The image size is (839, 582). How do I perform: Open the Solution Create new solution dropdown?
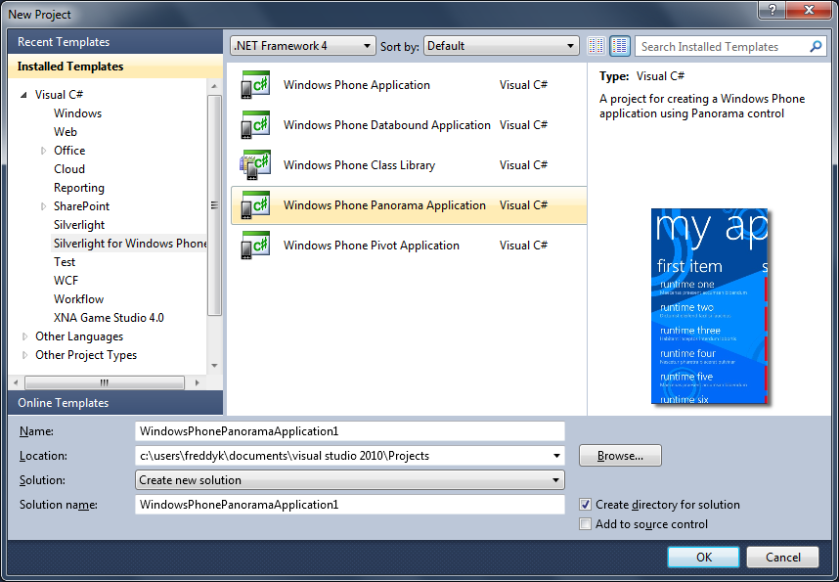(x=350, y=480)
